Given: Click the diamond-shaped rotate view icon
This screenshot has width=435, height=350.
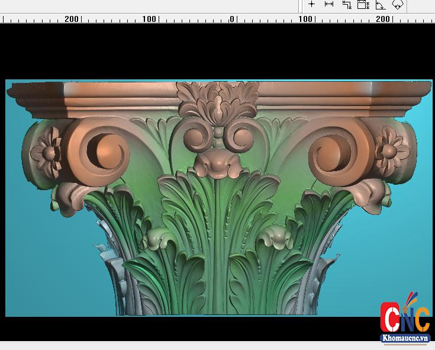Looking at the screenshot, I should [x=397, y=5].
